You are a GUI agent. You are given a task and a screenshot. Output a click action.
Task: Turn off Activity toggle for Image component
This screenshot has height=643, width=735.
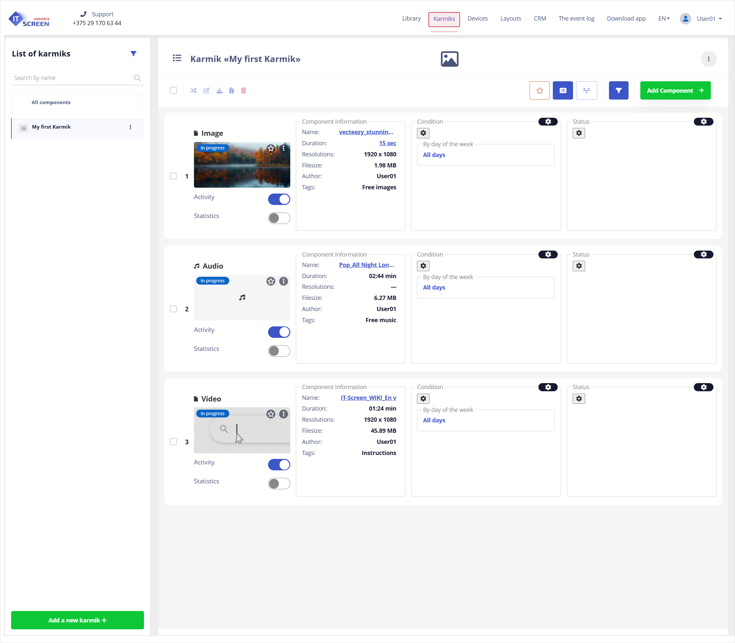tap(279, 199)
